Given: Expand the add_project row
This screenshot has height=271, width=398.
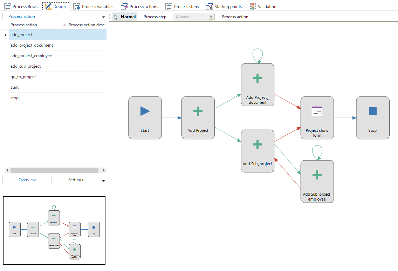Looking at the screenshot, I should [x=5, y=35].
